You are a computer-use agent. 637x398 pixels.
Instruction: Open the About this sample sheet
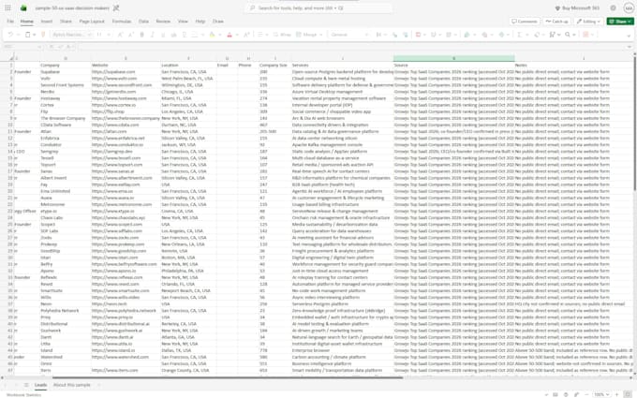[72, 385]
